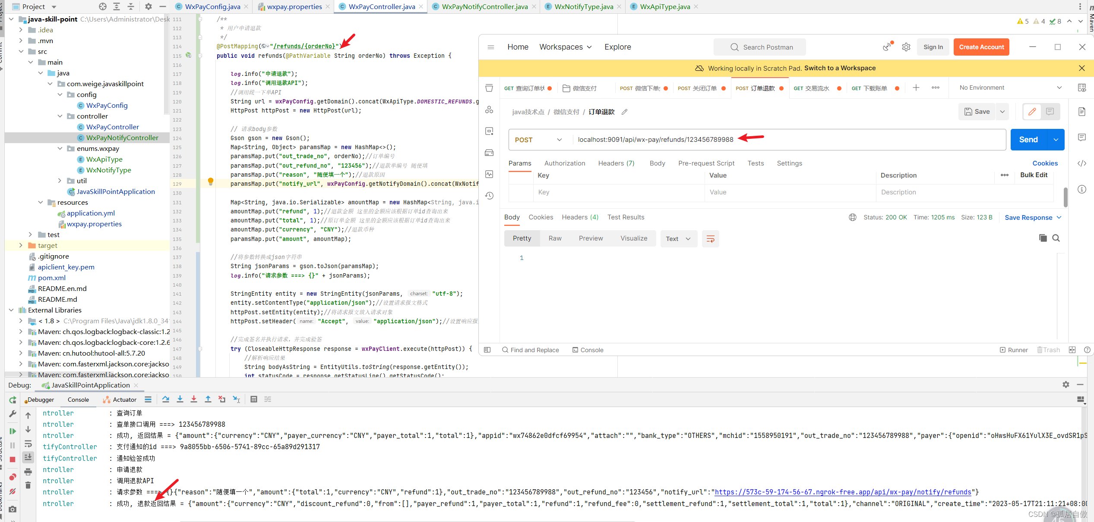Open debug panel settings gear

tap(1066, 384)
